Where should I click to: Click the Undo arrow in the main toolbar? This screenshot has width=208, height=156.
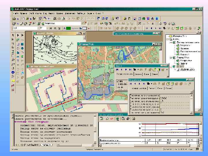[x=88, y=18]
